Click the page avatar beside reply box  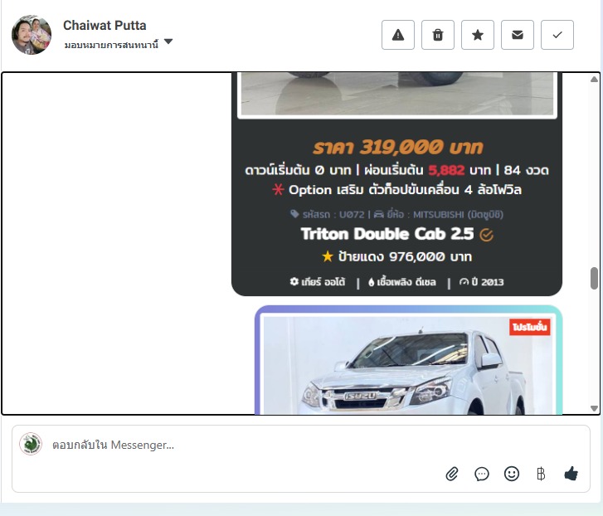click(31, 444)
